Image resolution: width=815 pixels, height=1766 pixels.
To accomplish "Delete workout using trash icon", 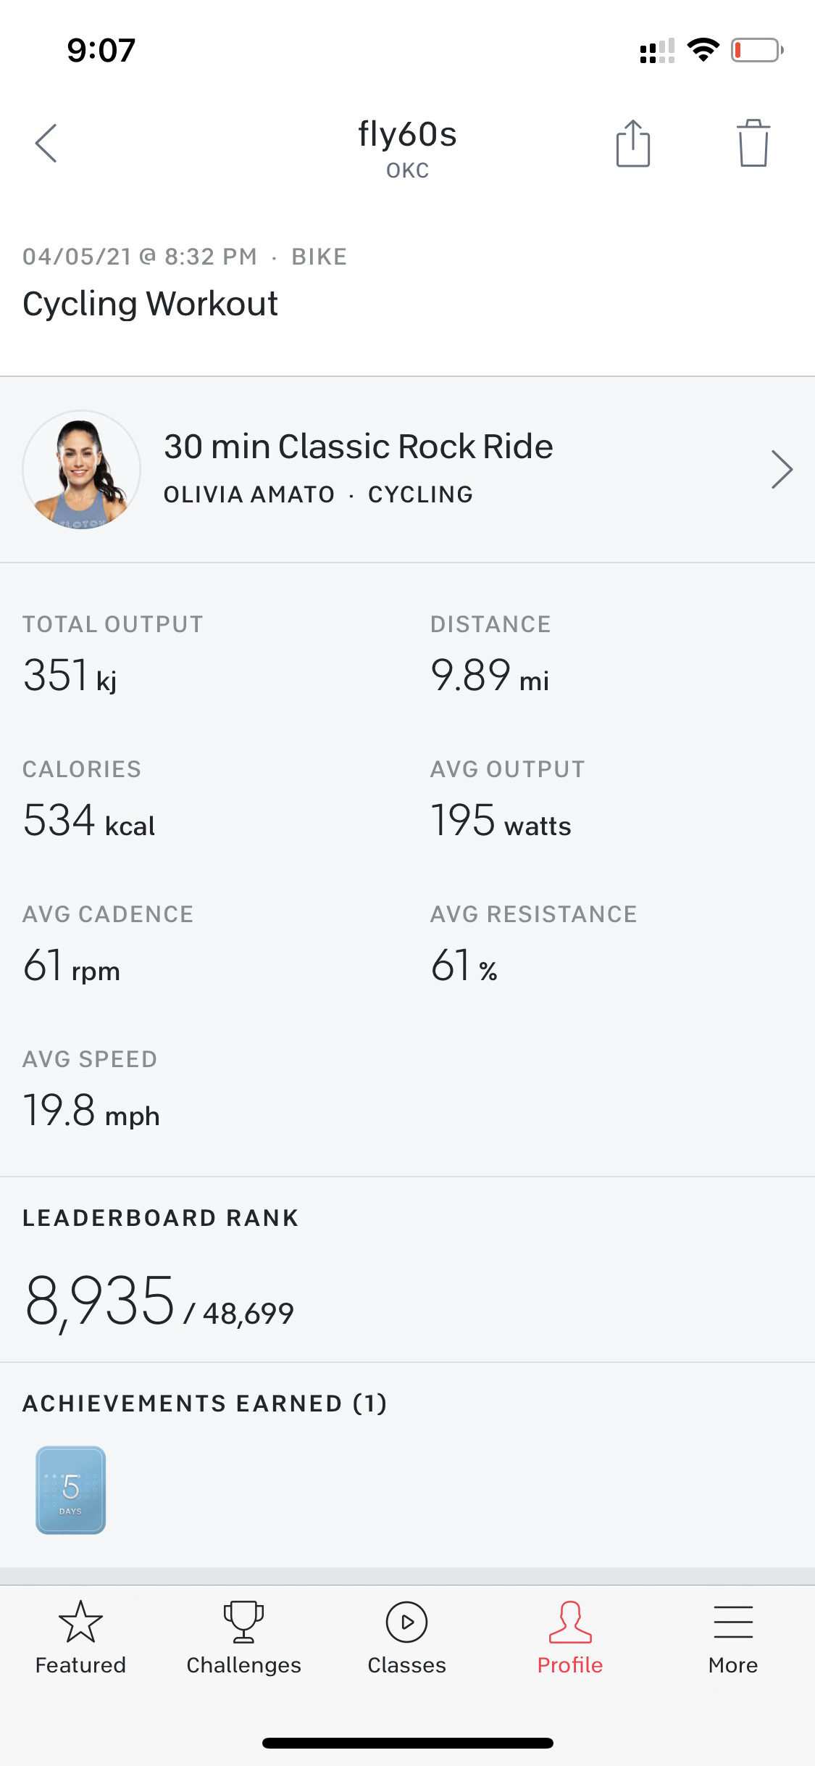I will tap(753, 144).
